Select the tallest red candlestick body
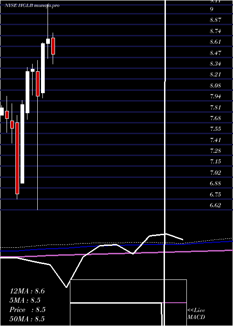233x326 pixels. pos(17,158)
